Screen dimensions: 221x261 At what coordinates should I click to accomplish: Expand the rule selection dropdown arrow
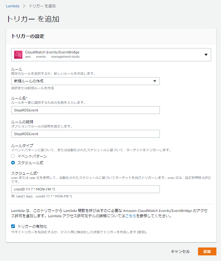[155, 81]
